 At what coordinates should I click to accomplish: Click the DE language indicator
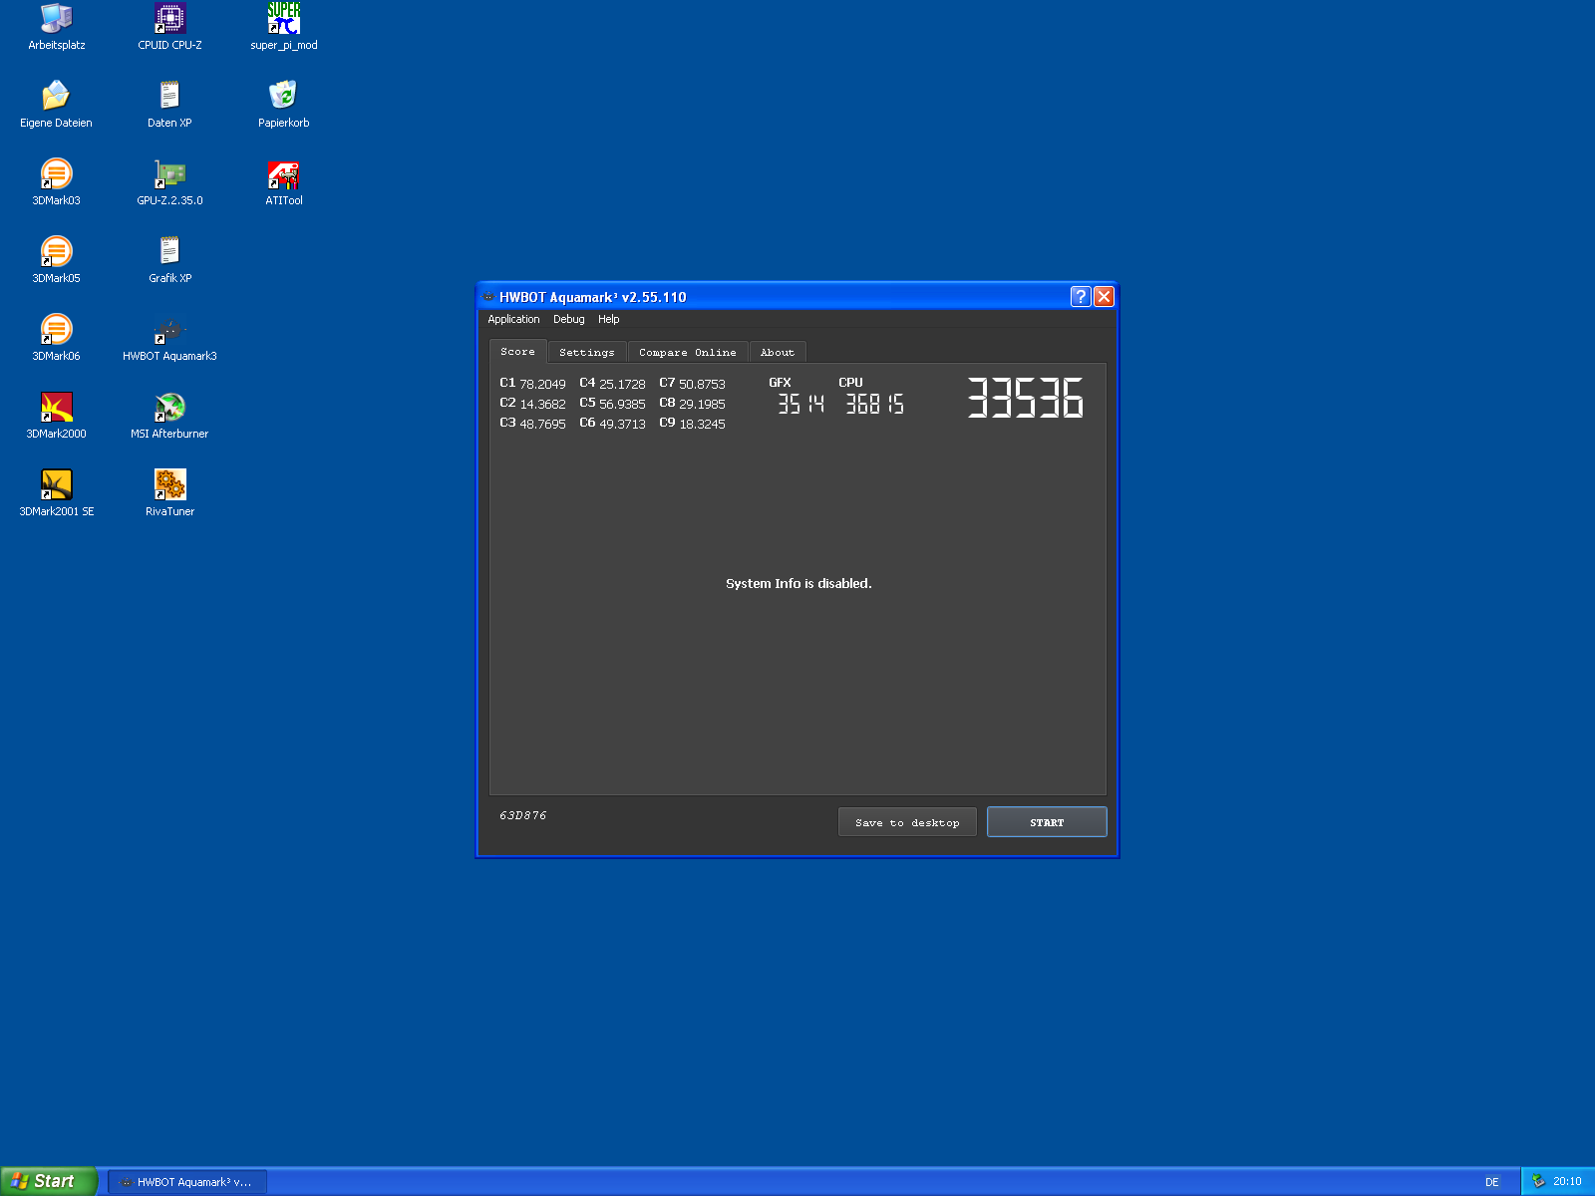coord(1492,1182)
